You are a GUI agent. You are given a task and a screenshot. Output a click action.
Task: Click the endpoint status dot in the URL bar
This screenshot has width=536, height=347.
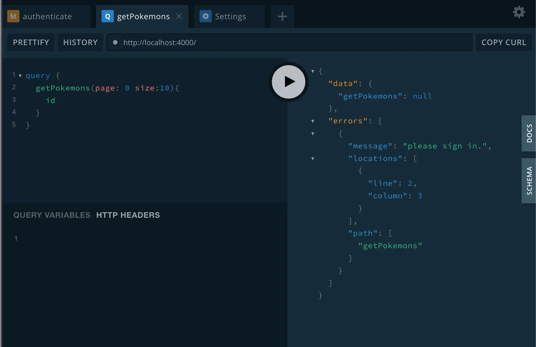[115, 43]
